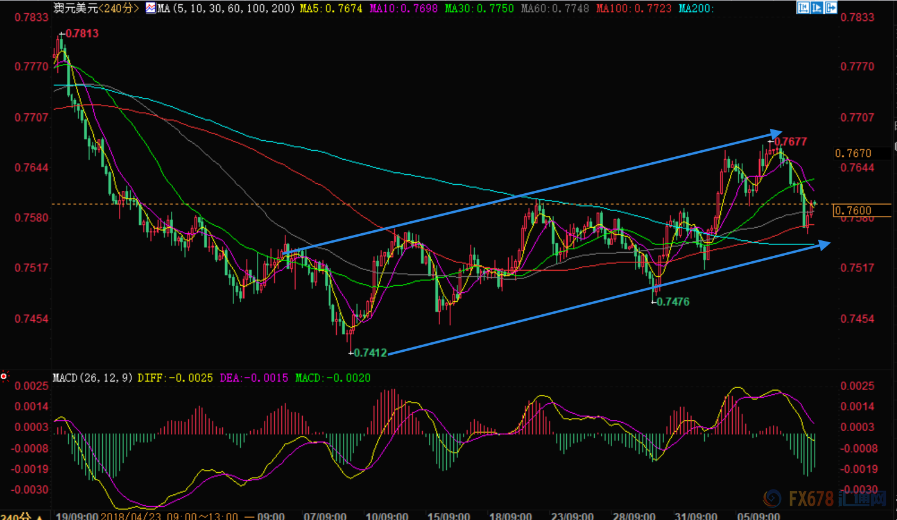Click the 23/09:00 time axis label
The image size is (897, 520).
point(572,516)
